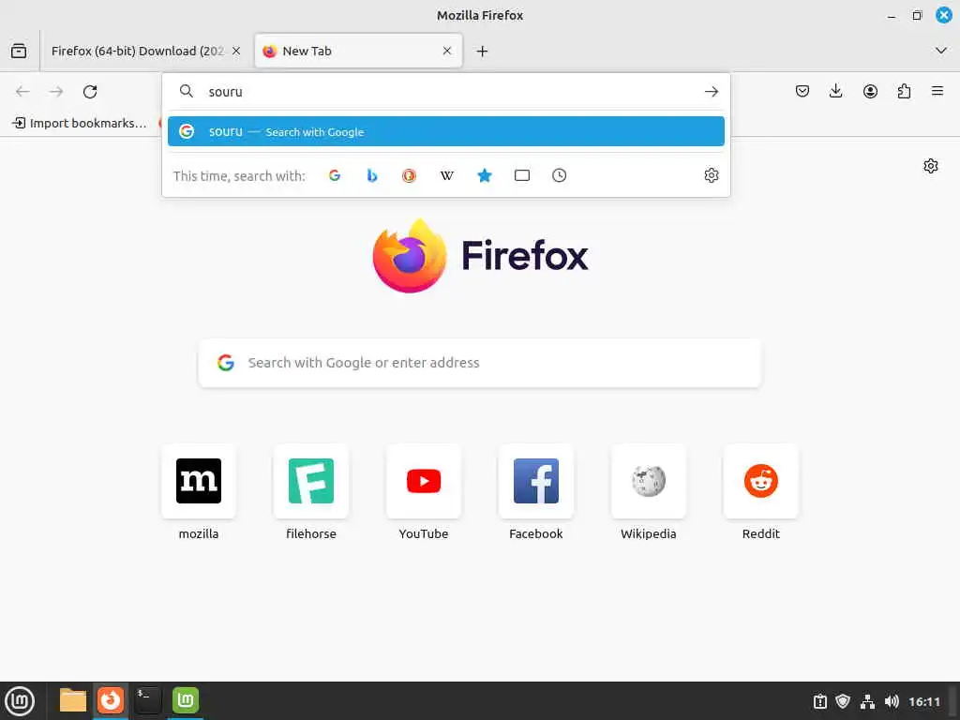Viewport: 960px width, 720px height.
Task: Open the update manager shield tray icon
Action: 843,701
